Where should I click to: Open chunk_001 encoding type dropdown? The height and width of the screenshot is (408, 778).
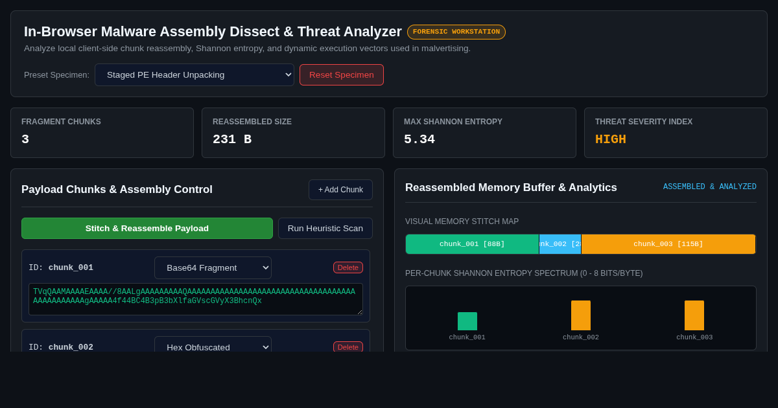(x=213, y=267)
